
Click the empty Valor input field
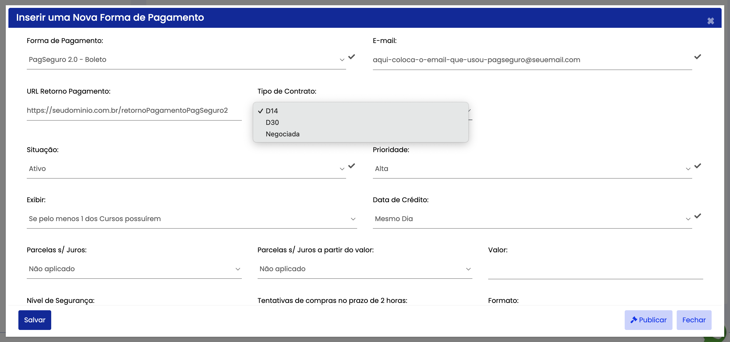[595, 269]
